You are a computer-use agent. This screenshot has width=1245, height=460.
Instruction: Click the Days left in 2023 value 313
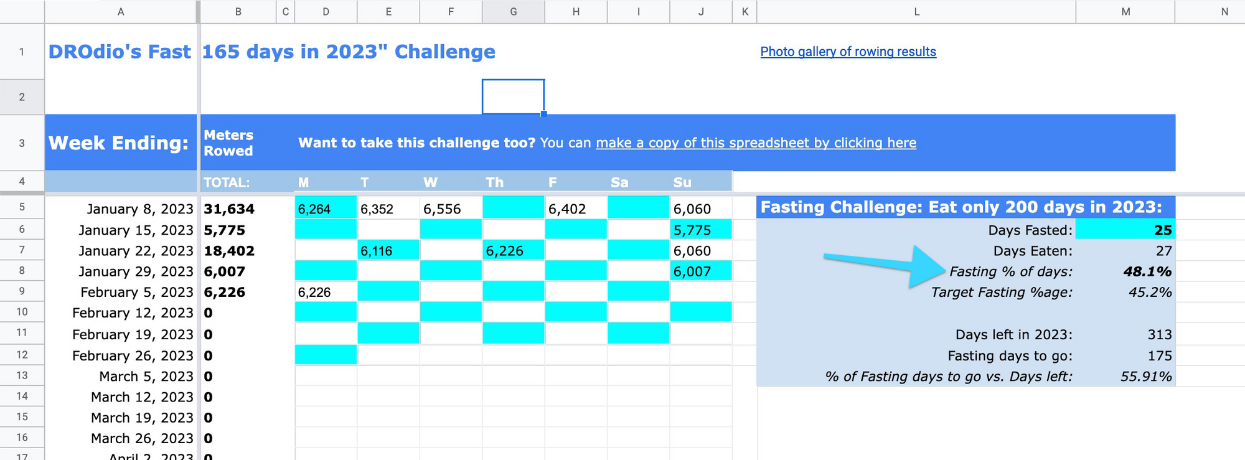click(1159, 334)
